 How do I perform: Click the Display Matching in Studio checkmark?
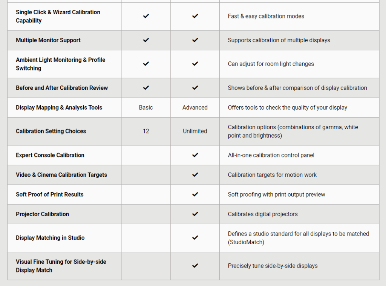pos(195,238)
